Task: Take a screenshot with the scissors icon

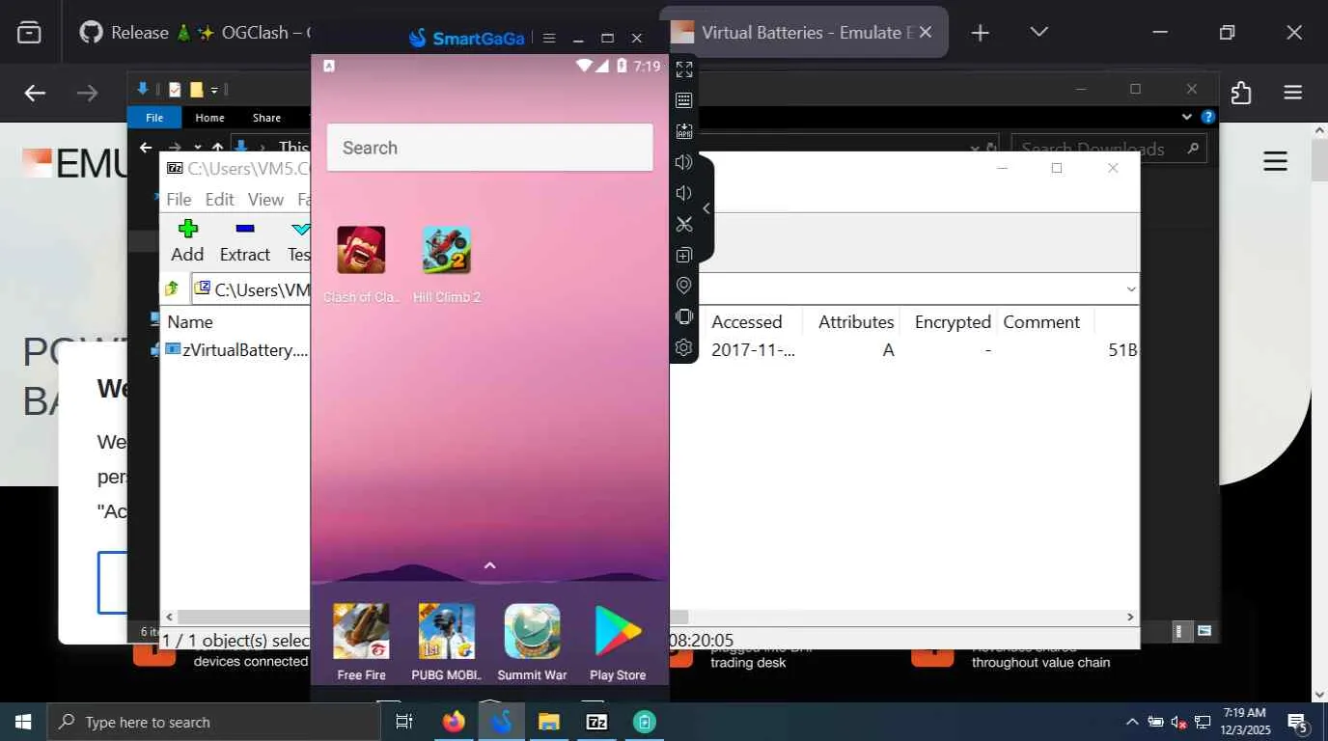Action: pos(684,224)
